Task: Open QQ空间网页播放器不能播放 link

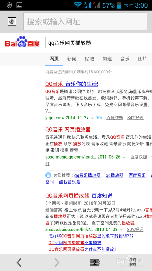Action: (75, 243)
